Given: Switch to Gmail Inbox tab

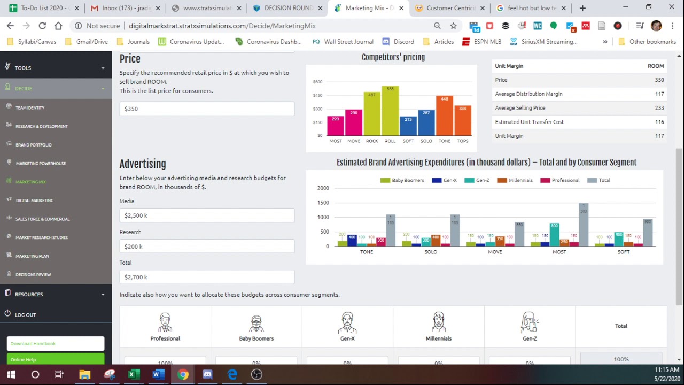Looking at the screenshot, I should 126,8.
